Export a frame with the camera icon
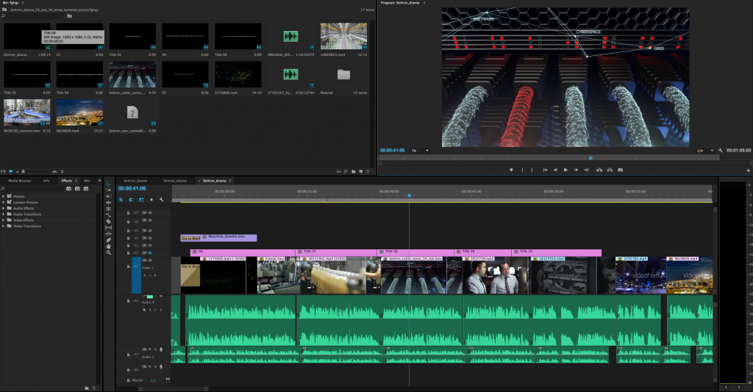The width and height of the screenshot is (753, 392). (x=621, y=170)
